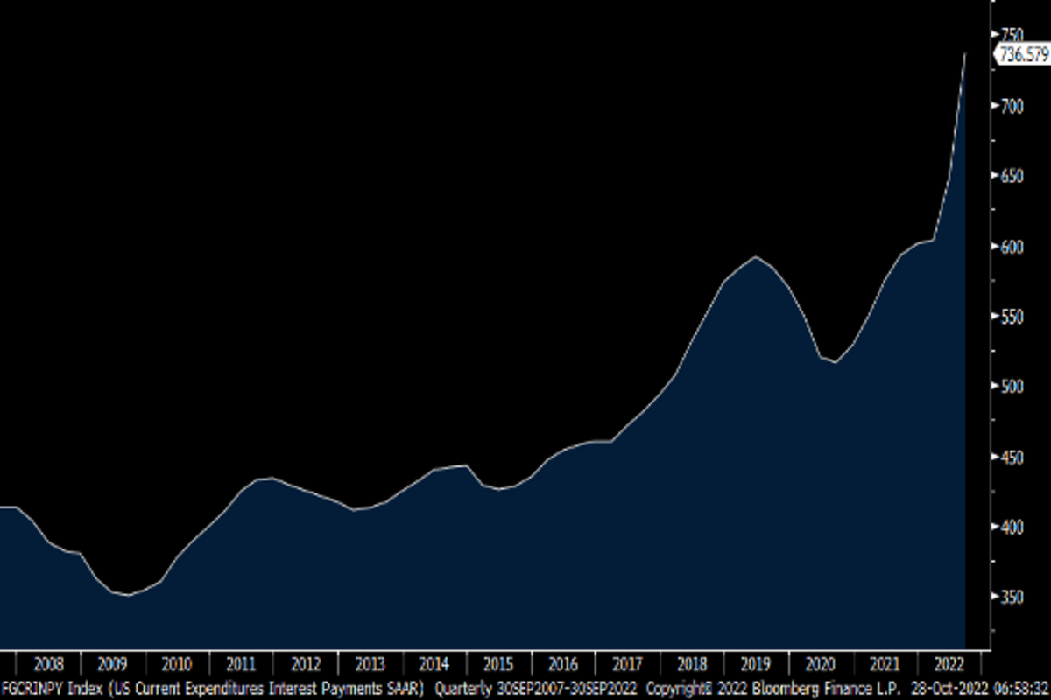The image size is (1051, 700).
Task: Click the 700 tick on y-axis
Action: pos(1012,106)
